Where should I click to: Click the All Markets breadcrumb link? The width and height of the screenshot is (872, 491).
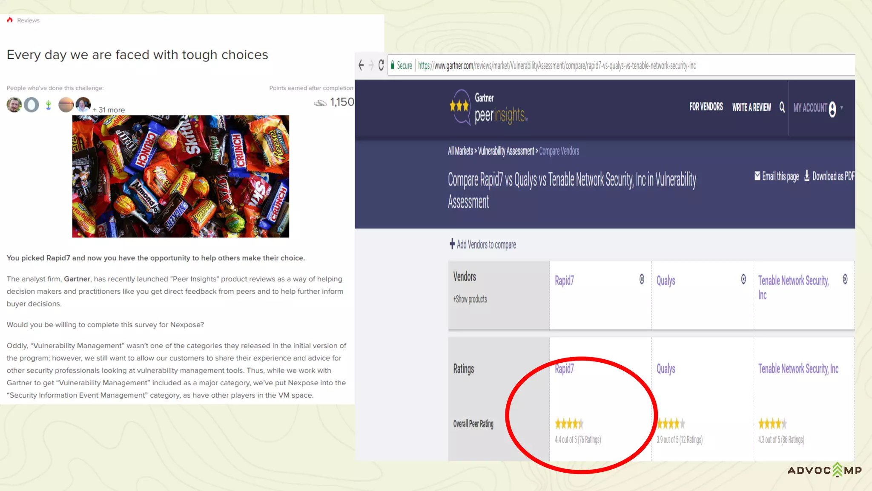pyautogui.click(x=460, y=151)
